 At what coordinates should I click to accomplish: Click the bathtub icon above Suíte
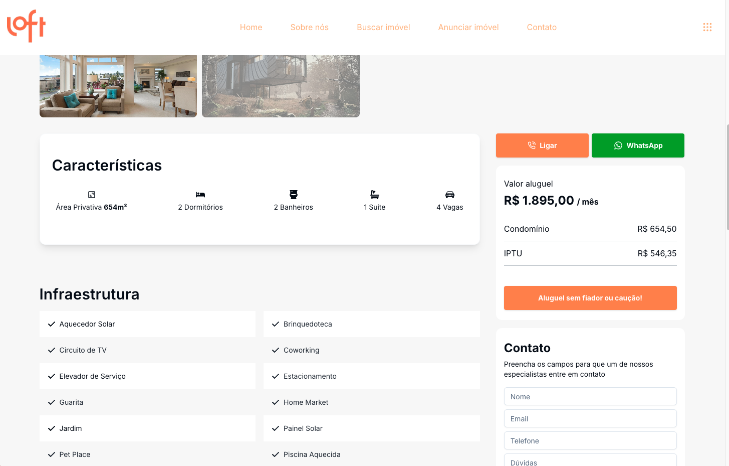coord(375,195)
